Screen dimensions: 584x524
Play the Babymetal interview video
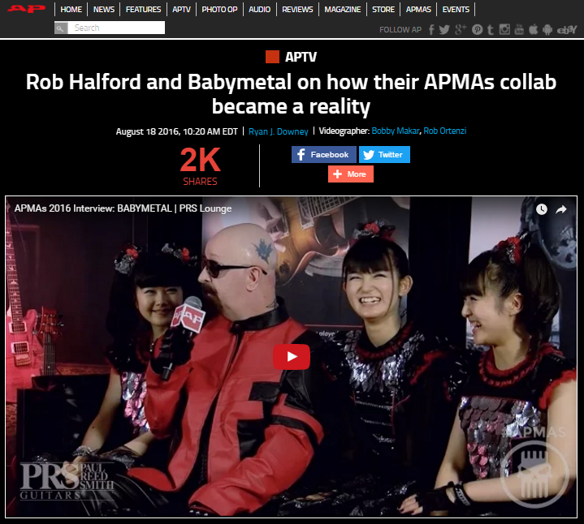point(292,357)
